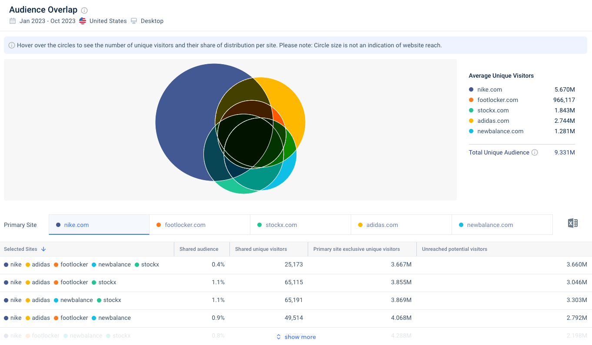Image resolution: width=592 pixels, height=345 pixels.
Task: Click the stockx.com legend entry
Action: 493,110
